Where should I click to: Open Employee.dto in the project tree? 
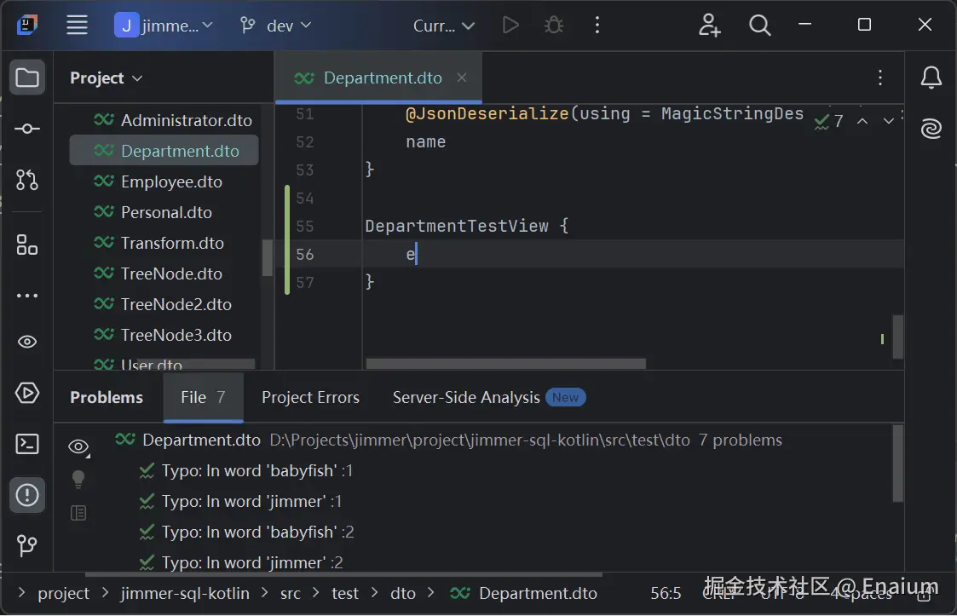click(x=171, y=181)
